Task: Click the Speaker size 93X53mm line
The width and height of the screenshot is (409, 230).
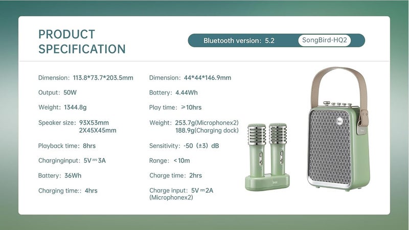Action: click(x=74, y=123)
